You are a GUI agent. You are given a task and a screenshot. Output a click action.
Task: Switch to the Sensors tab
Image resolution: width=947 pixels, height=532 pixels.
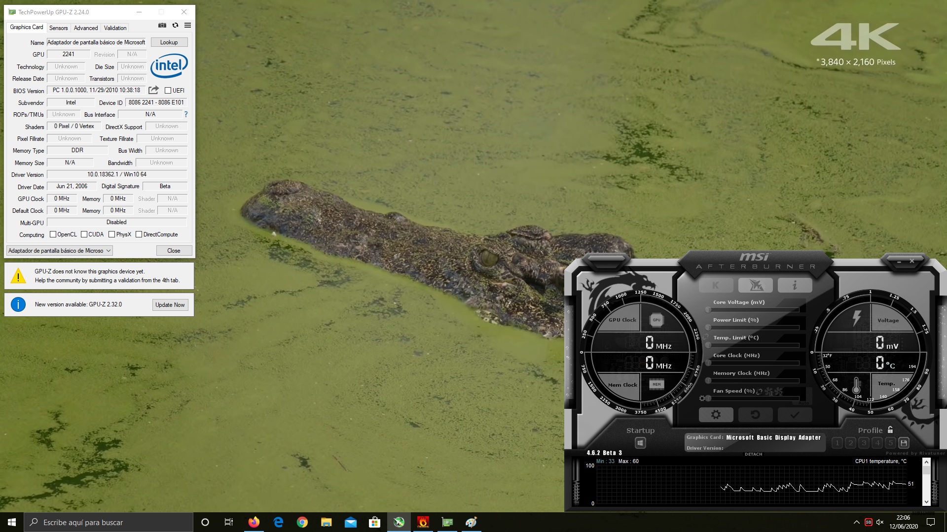pyautogui.click(x=58, y=28)
